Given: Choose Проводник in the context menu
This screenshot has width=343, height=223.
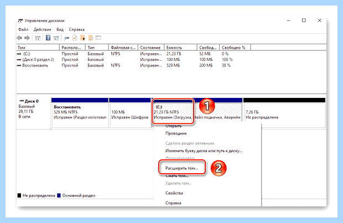Looking at the screenshot, I should 176,133.
